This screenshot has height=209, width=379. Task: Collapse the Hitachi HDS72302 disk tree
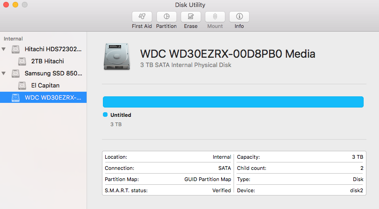click(x=4, y=49)
